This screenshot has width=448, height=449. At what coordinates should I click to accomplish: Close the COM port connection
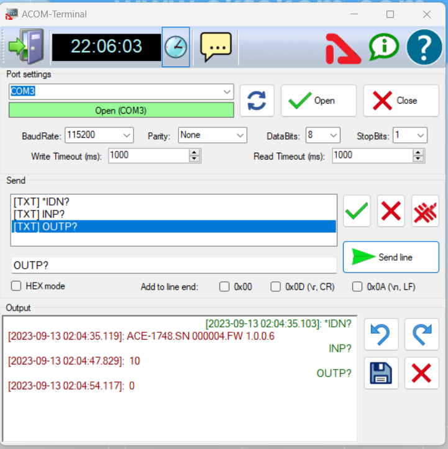point(401,101)
